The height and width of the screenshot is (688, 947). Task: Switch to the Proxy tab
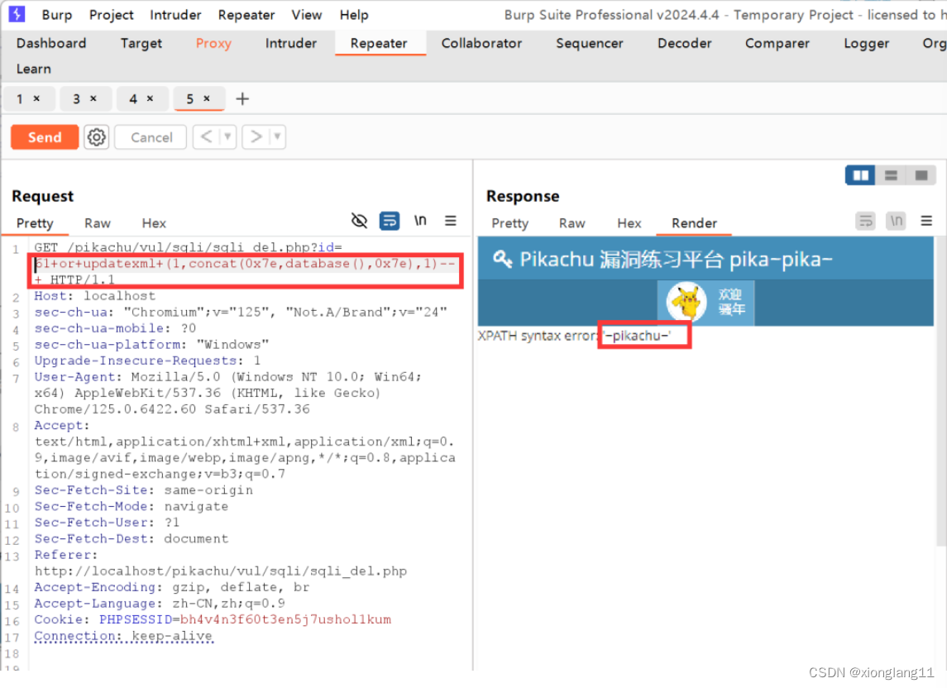click(x=213, y=43)
